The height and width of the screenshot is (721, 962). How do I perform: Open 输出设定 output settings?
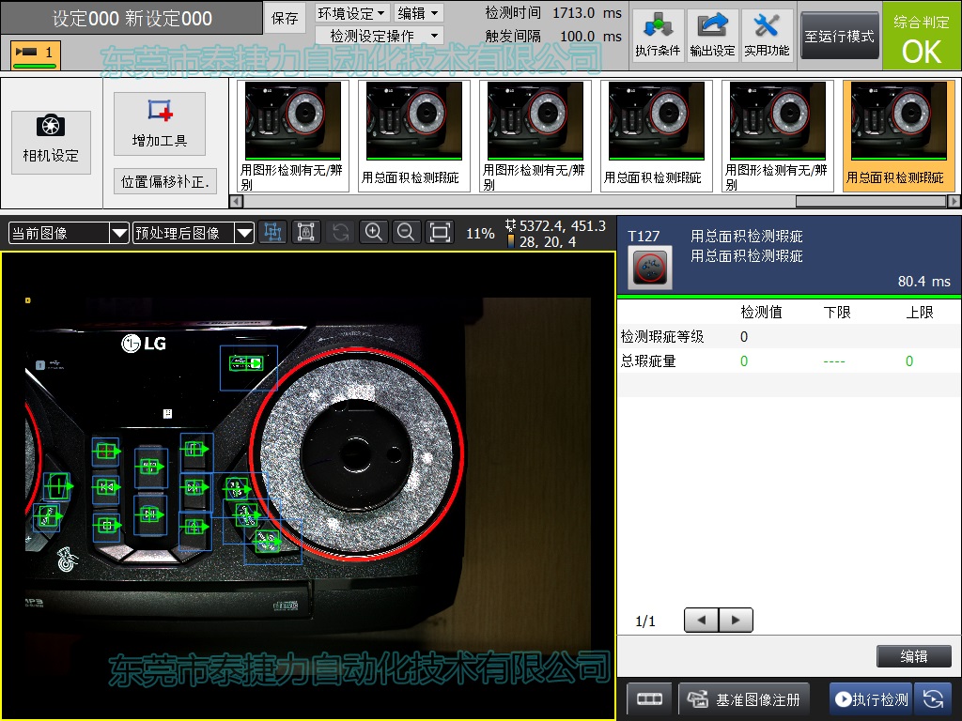click(712, 36)
